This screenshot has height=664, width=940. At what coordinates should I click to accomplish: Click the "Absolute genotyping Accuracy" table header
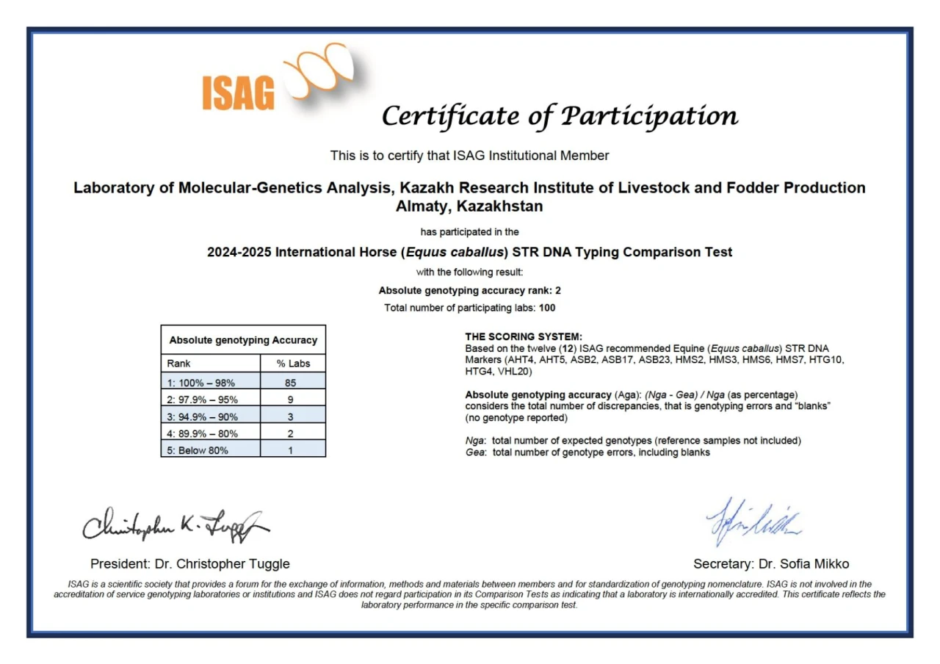(x=243, y=340)
